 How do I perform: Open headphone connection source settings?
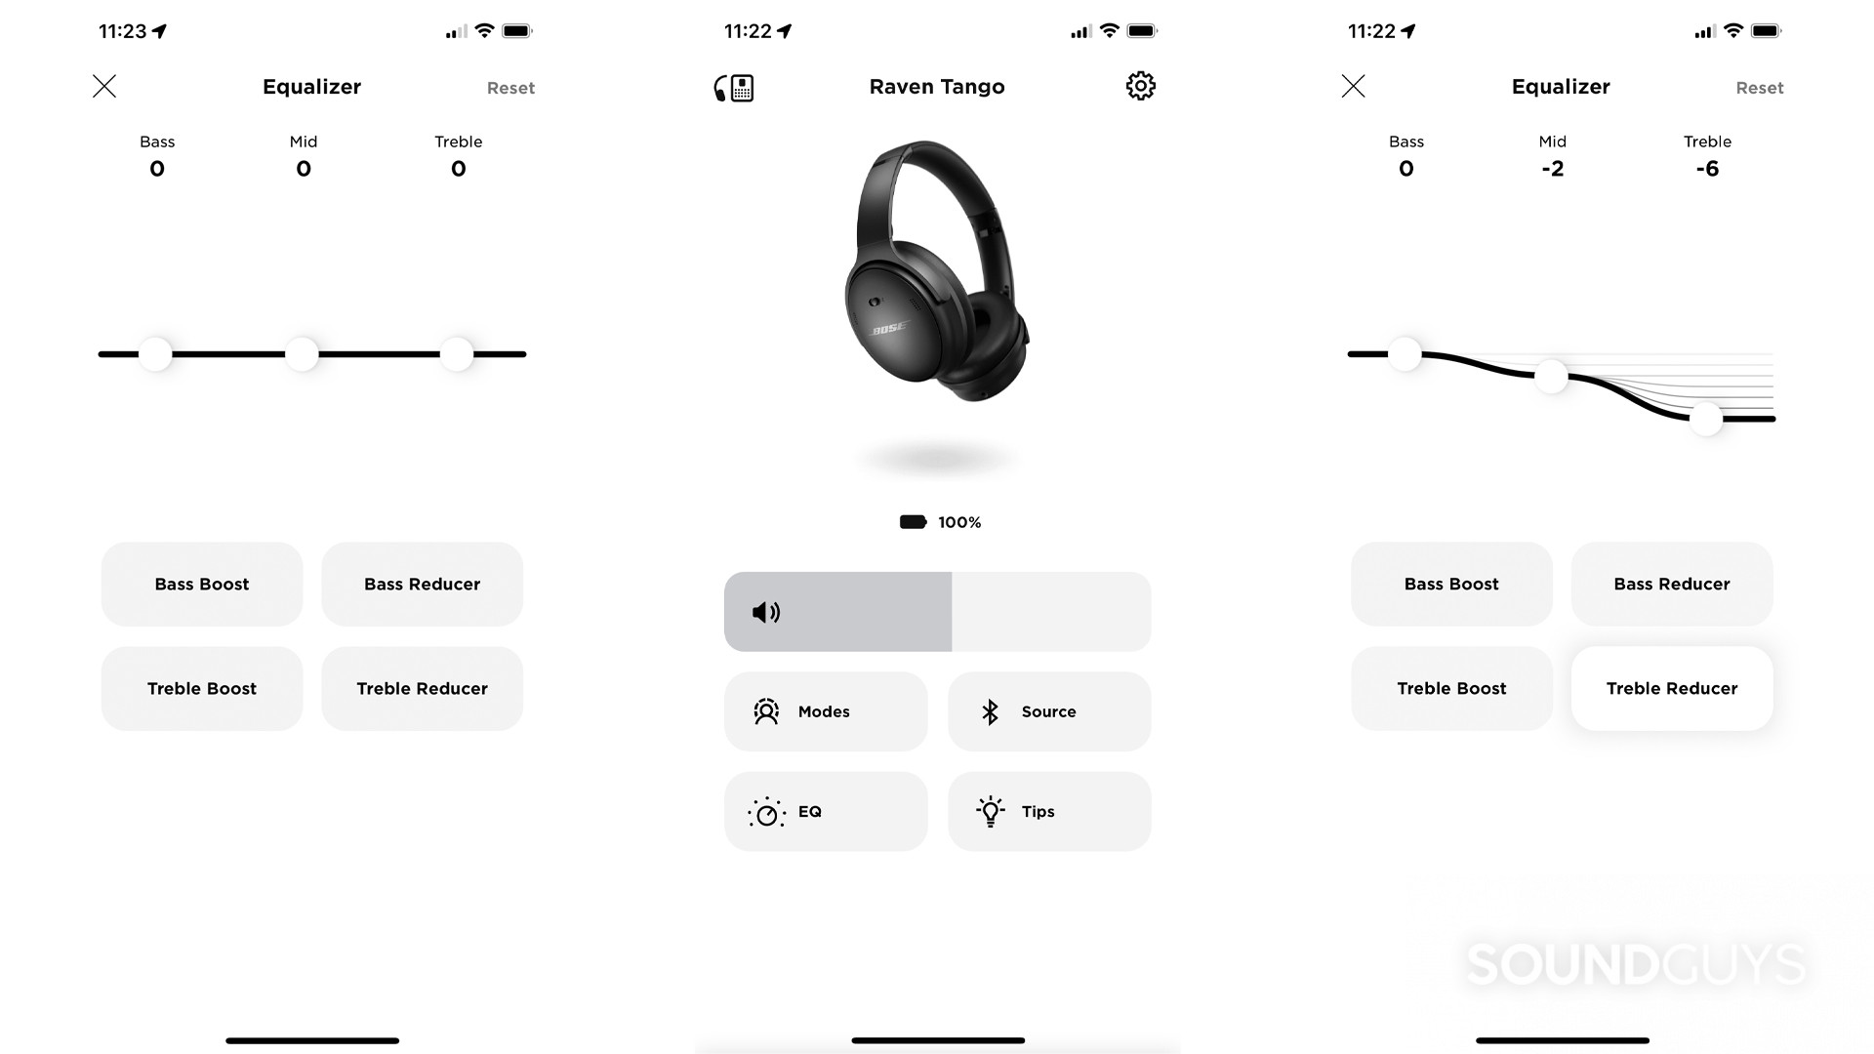[1047, 711]
